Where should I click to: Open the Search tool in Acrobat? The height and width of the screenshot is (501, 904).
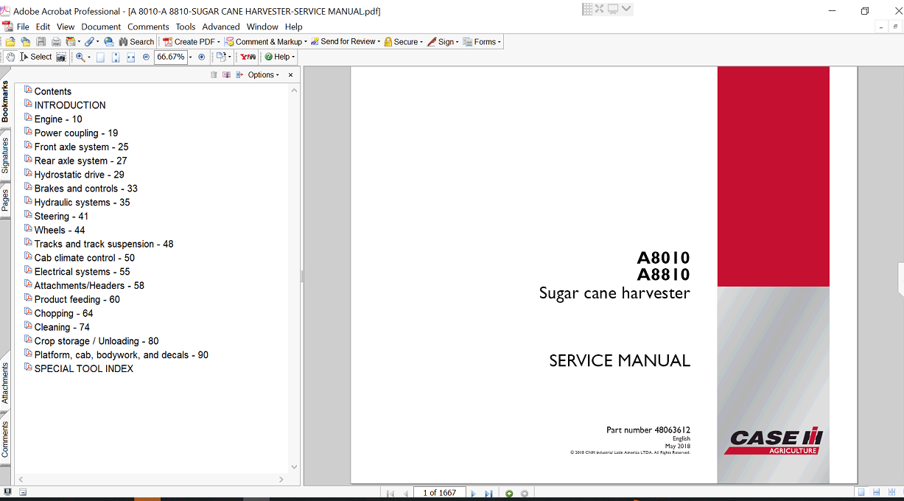(x=136, y=41)
